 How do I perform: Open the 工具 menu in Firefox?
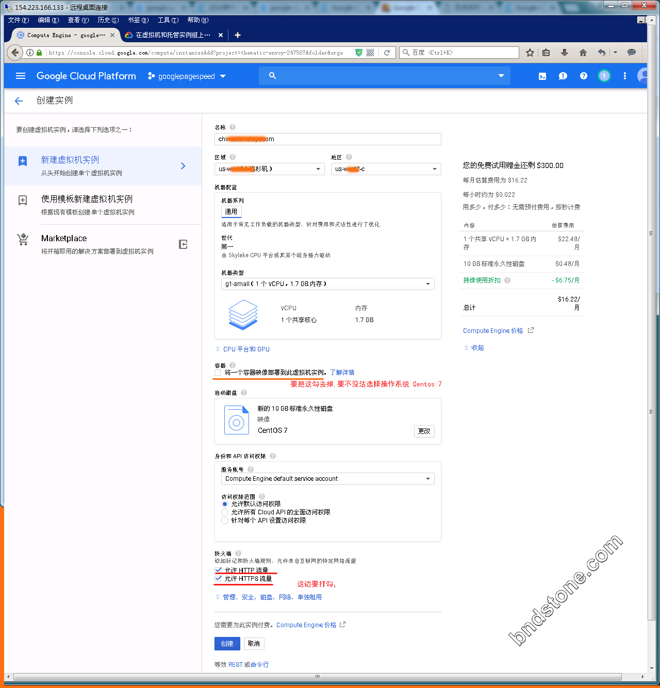click(168, 20)
